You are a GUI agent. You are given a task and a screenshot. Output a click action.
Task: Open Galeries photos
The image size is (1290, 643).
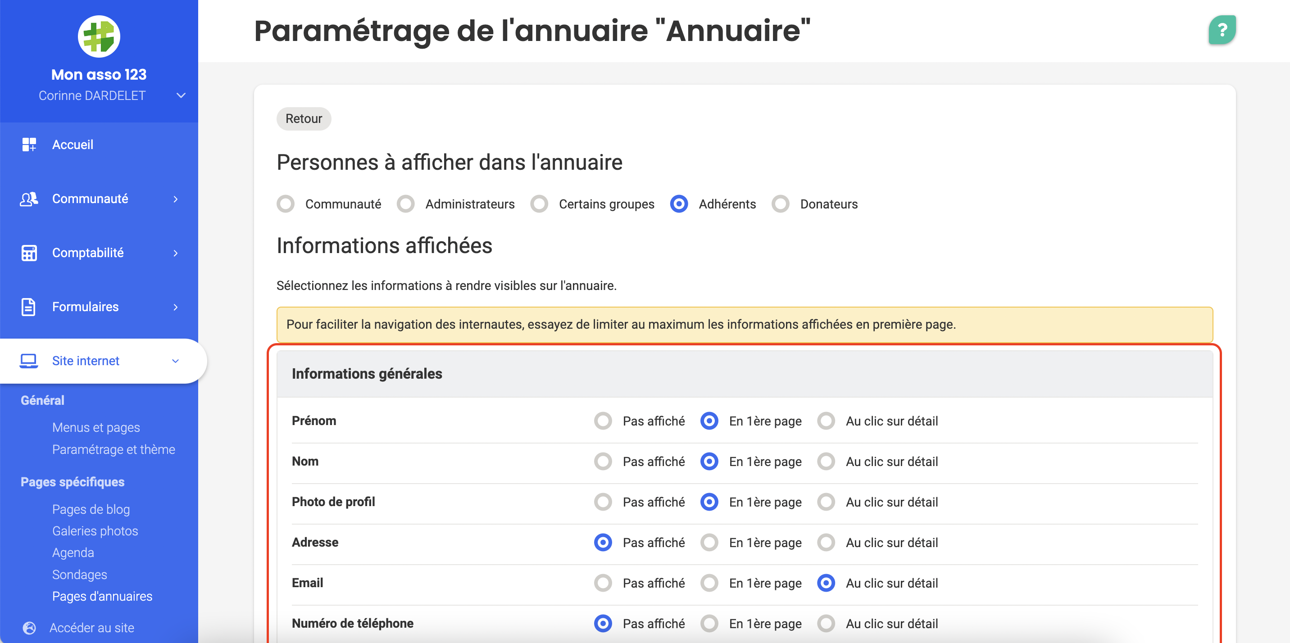[x=95, y=531]
